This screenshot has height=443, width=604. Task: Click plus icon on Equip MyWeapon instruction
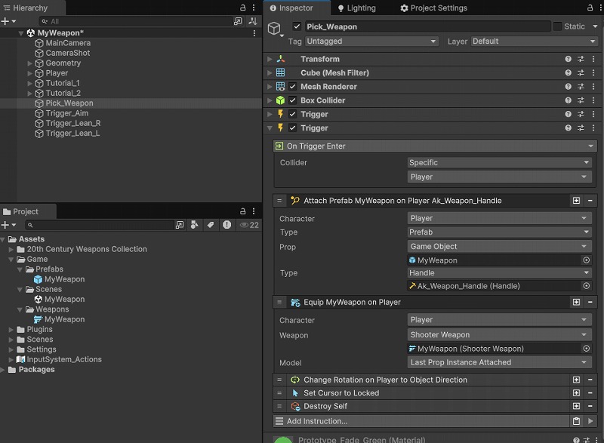click(x=576, y=302)
